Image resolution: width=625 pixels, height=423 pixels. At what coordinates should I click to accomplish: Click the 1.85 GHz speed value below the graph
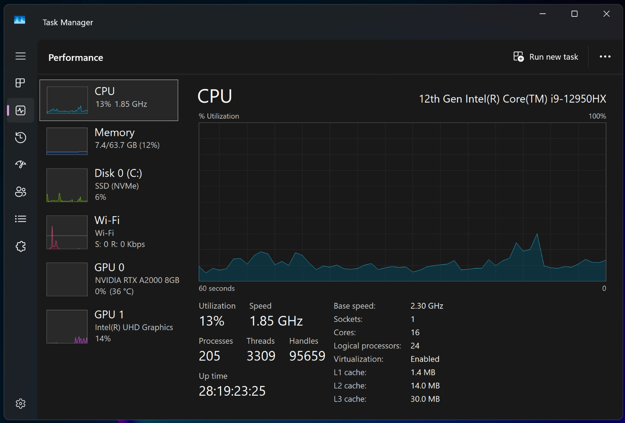click(x=276, y=321)
